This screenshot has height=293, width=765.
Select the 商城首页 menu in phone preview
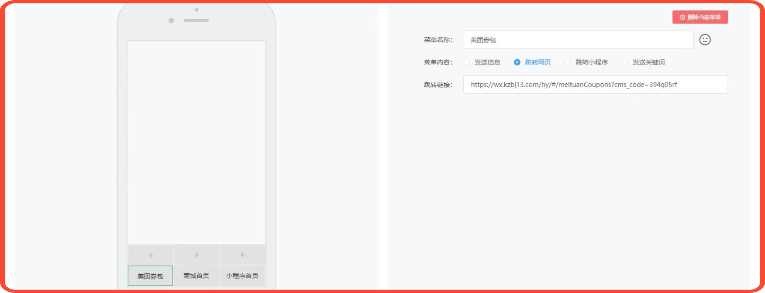pyautogui.click(x=196, y=276)
